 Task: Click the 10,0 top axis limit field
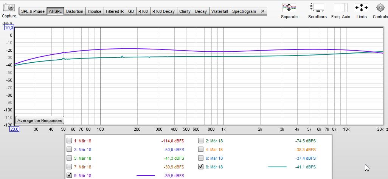coord(9,28)
